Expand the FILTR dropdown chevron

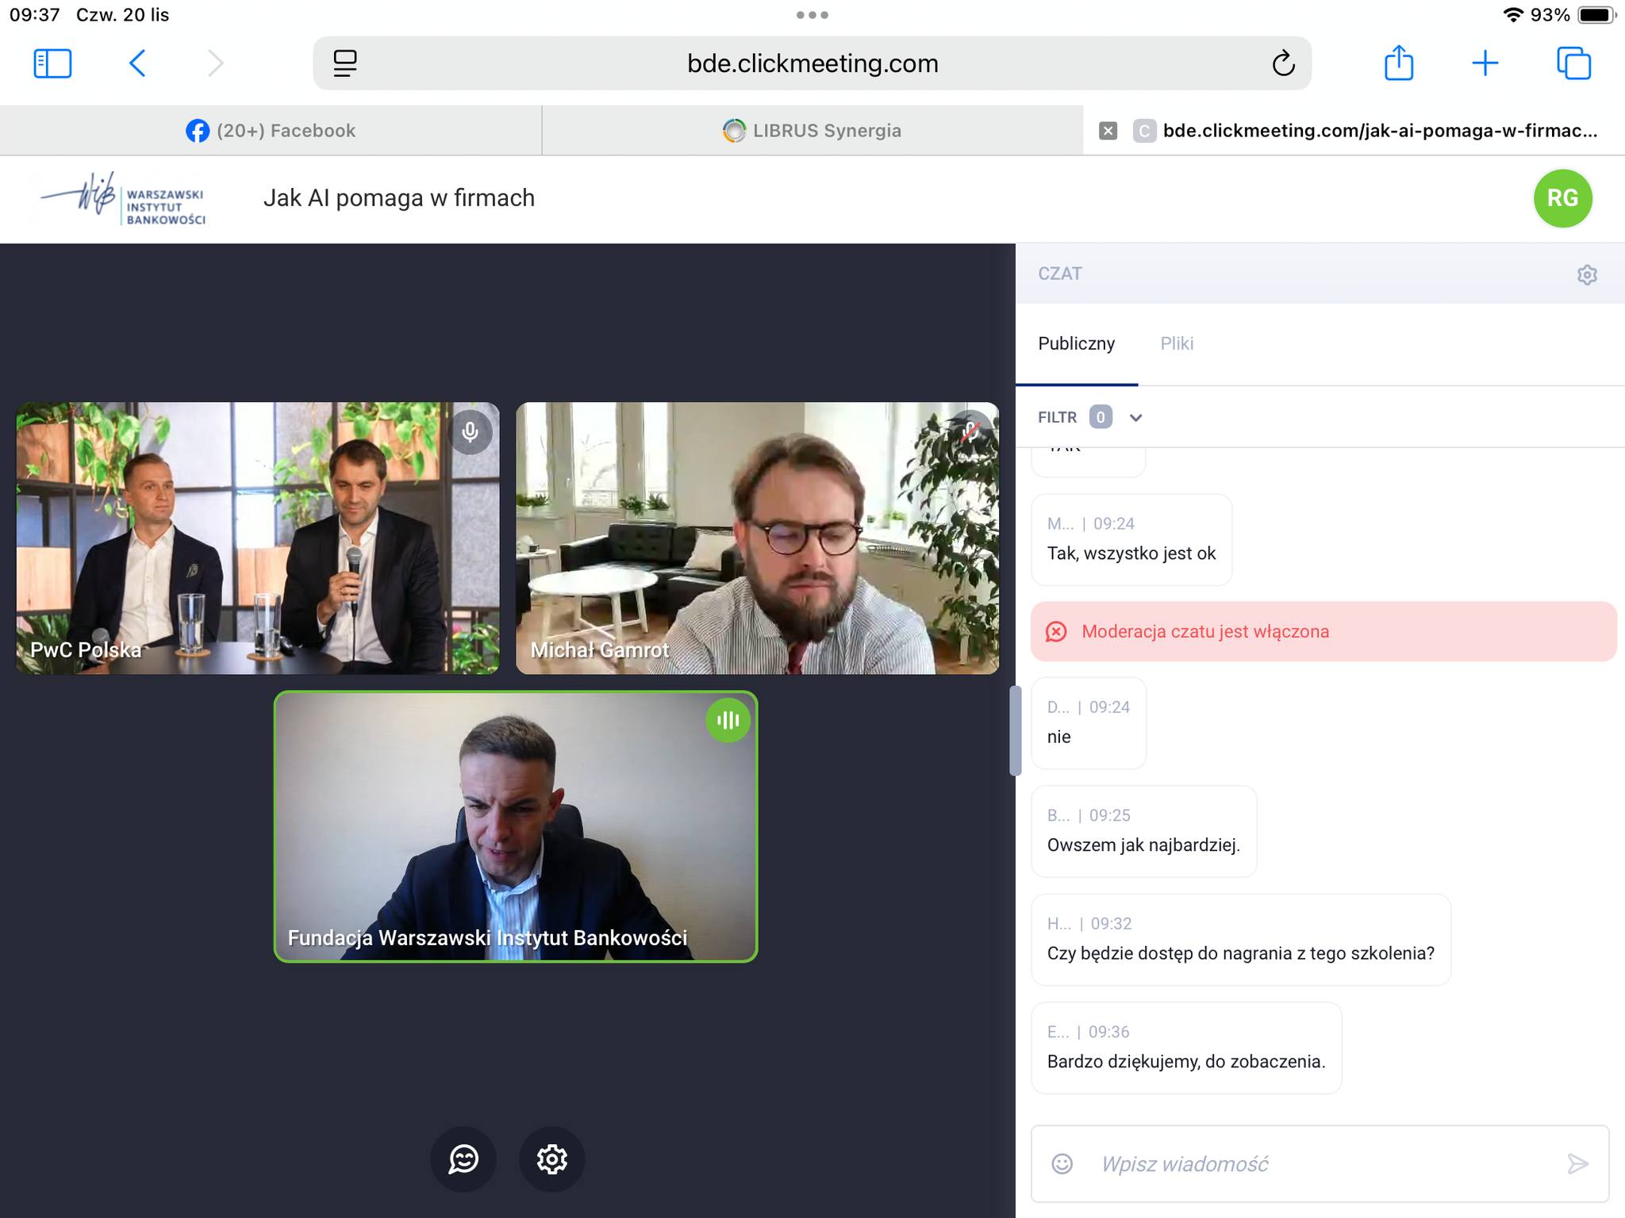click(1135, 418)
